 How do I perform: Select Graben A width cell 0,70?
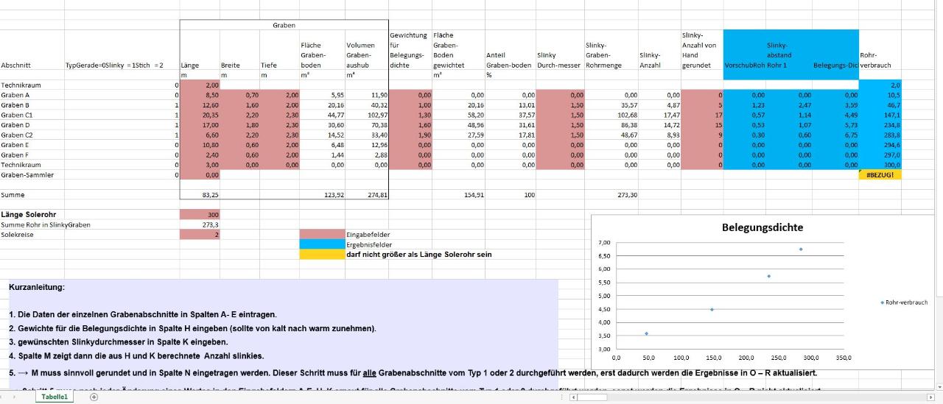[240, 95]
